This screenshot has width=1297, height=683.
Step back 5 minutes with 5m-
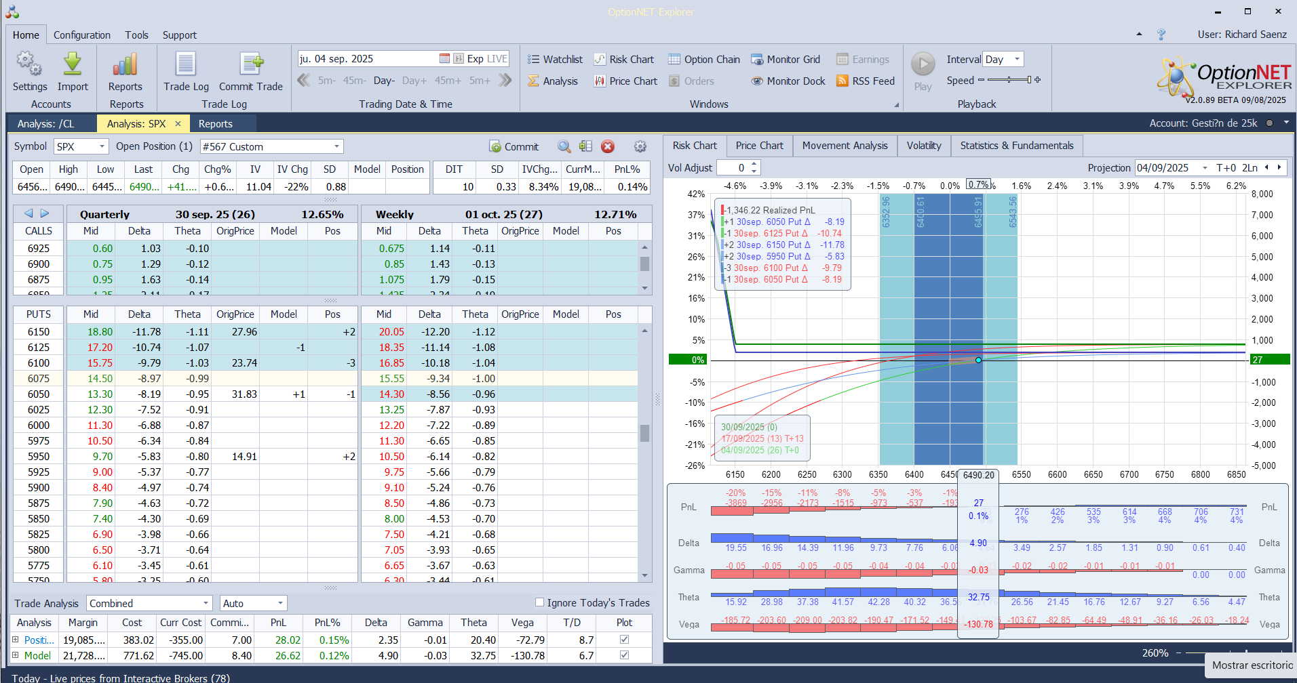click(327, 81)
